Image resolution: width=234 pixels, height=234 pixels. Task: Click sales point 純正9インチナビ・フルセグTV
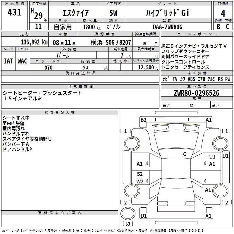click(x=194, y=46)
